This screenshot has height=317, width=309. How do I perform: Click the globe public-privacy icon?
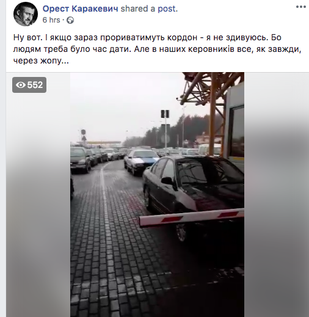pyautogui.click(x=70, y=20)
